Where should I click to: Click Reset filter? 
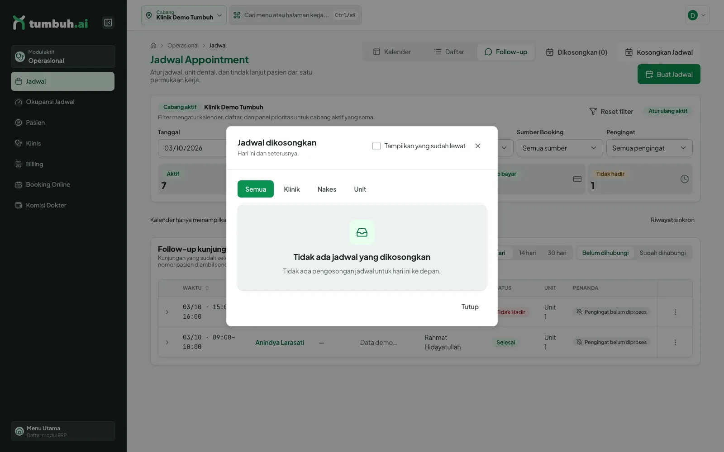pos(611,111)
